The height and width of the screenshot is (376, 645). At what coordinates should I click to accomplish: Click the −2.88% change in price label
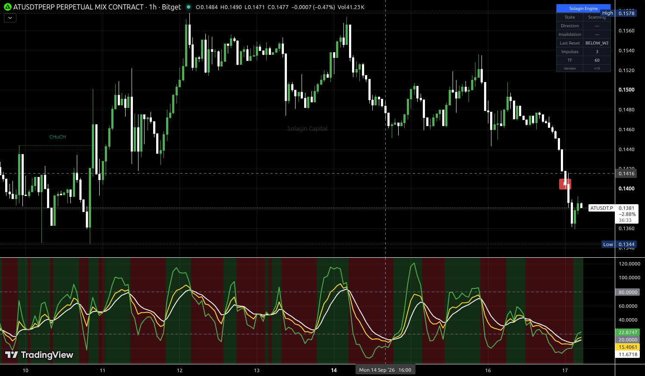click(627, 214)
